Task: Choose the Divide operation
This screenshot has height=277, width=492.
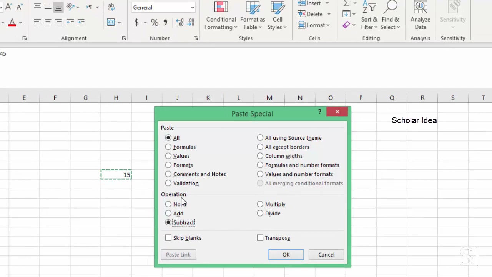Action: [260, 214]
